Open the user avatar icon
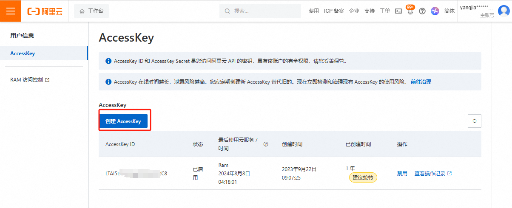Viewport: 512px width, 208px height. click(x=503, y=11)
